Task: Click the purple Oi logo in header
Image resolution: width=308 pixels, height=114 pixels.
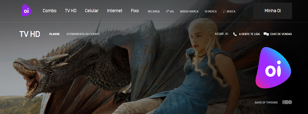Action: click(x=26, y=10)
